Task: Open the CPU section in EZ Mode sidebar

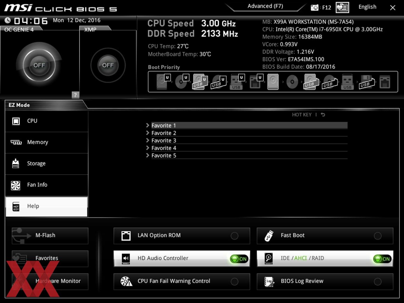Action: pos(47,121)
